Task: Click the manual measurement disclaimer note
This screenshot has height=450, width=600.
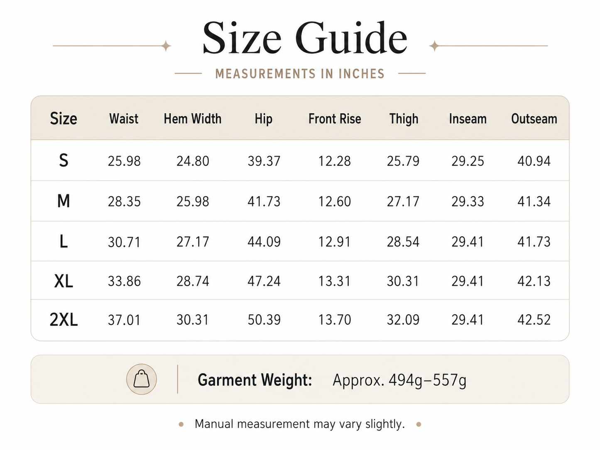Action: [x=300, y=424]
